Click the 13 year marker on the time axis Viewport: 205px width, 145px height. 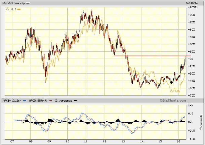[123, 141]
